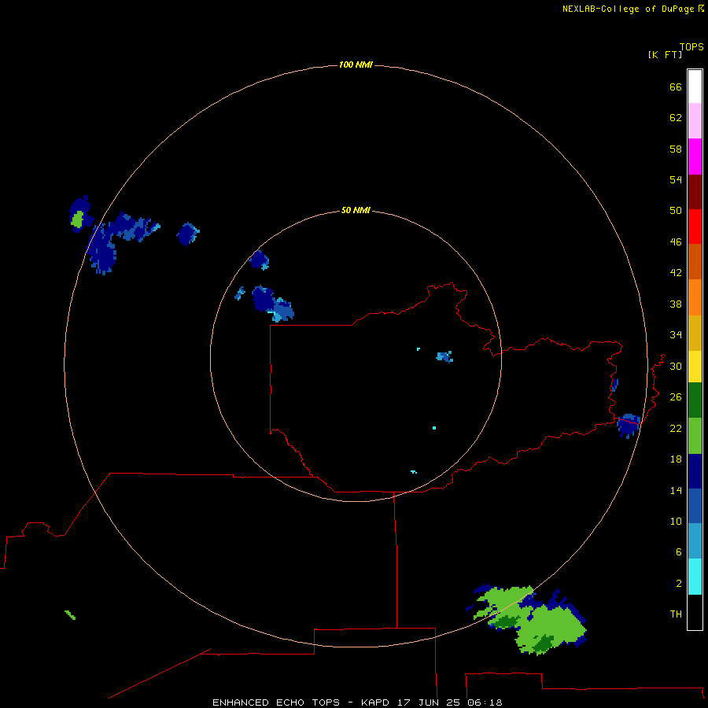Click the 54 legend value

pos(676,179)
